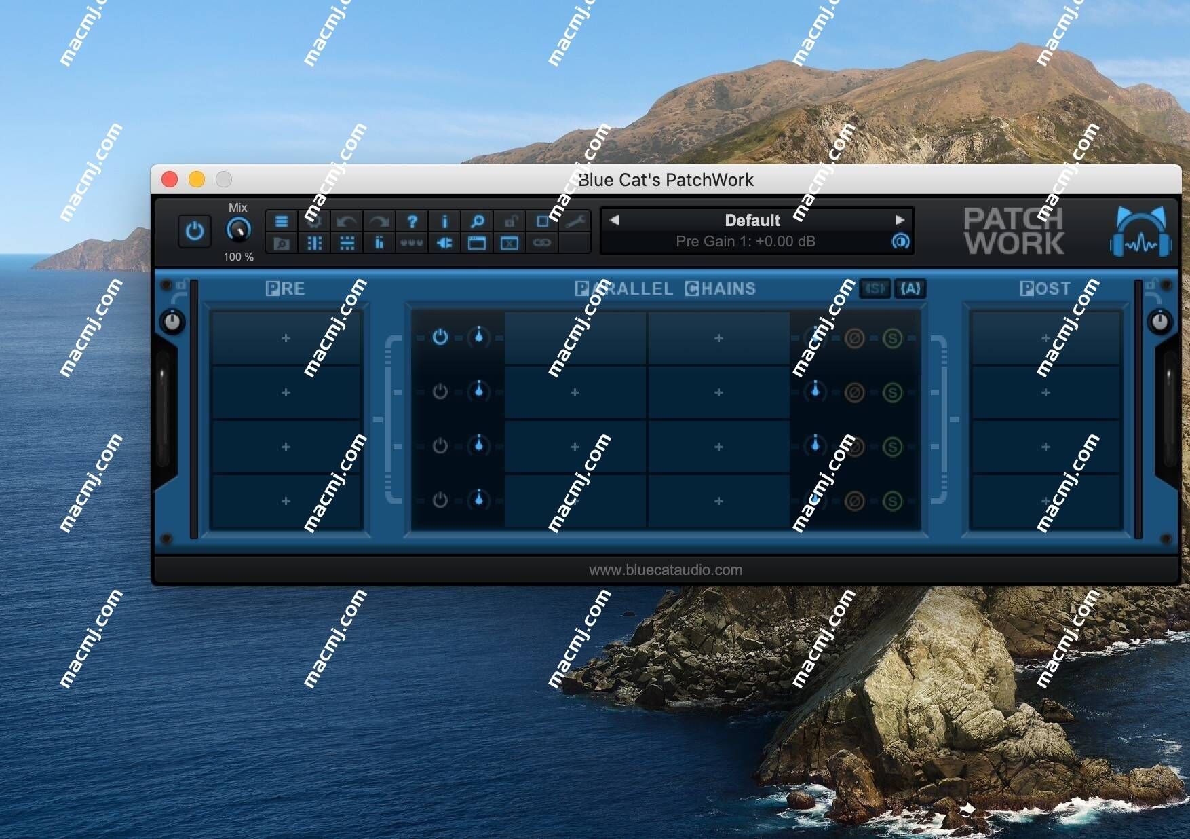The width and height of the screenshot is (1190, 839).
Task: Click the wrench tools icon
Action: click(x=575, y=221)
